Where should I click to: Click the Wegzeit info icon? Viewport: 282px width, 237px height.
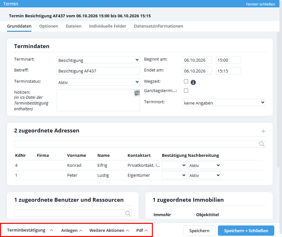coord(193,82)
